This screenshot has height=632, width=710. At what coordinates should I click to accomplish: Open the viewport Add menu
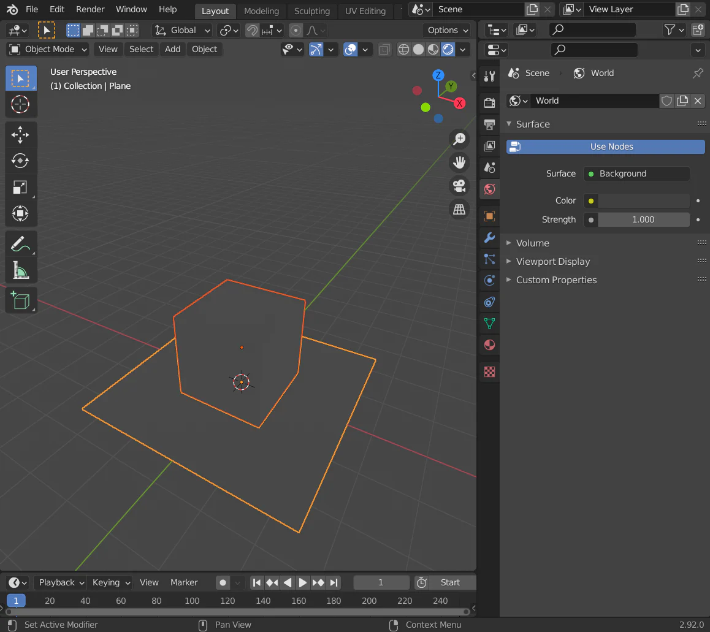(x=172, y=50)
